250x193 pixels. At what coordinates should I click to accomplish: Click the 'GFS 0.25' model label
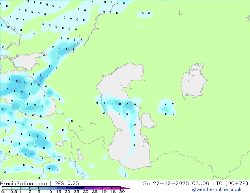pos(67,184)
